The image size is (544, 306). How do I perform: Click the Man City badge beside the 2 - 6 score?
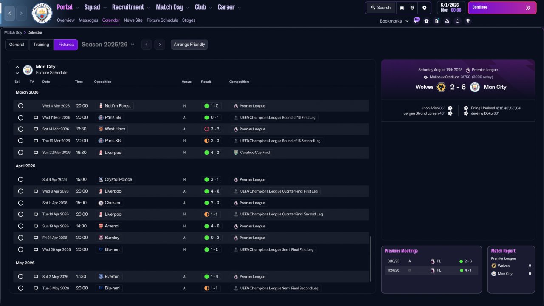(475, 87)
